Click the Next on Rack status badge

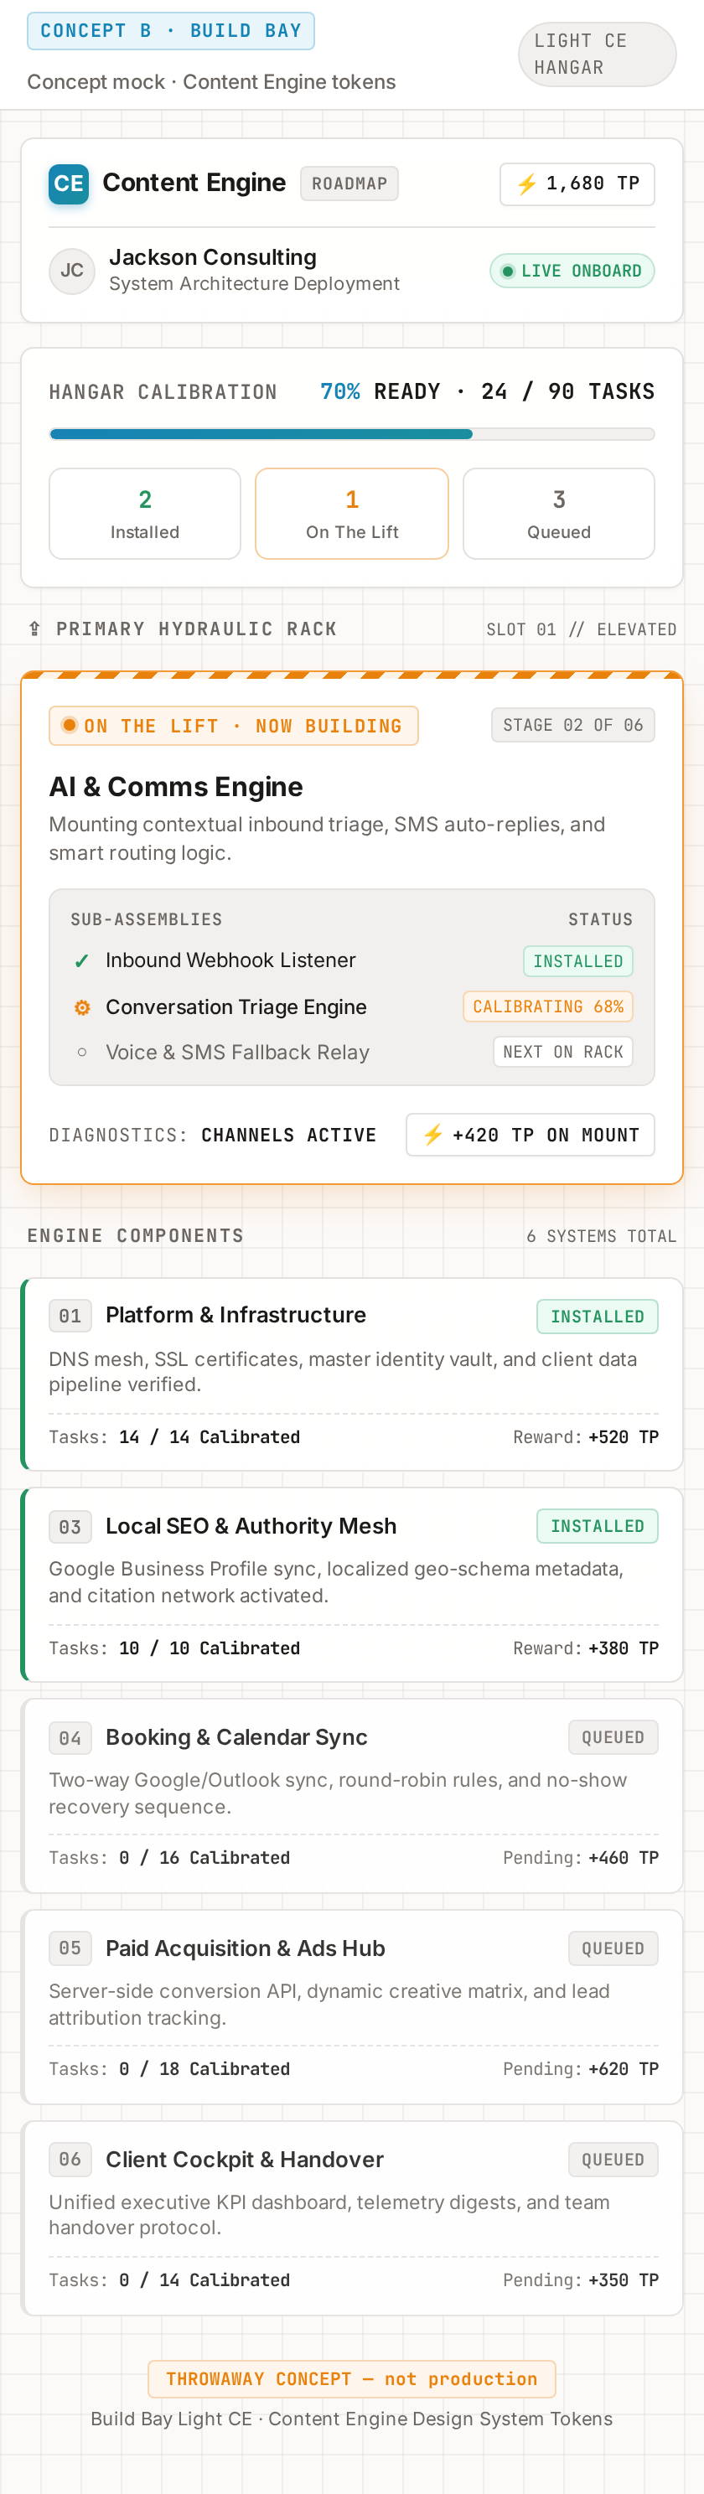click(562, 1053)
